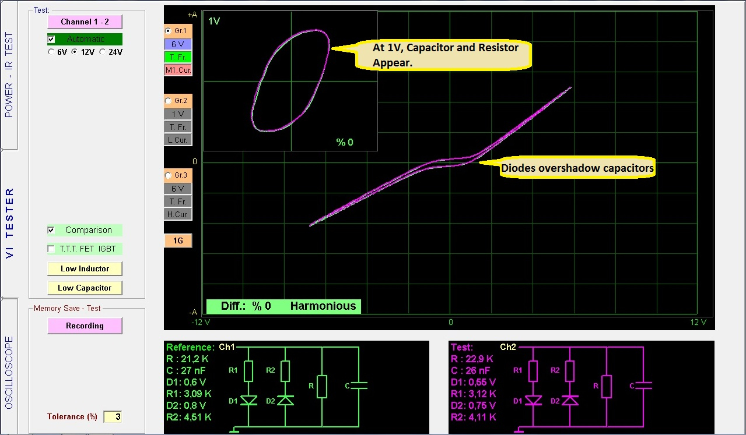746x435 pixels.
Task: Select the Gr.3 graph radio button
Action: [x=169, y=175]
